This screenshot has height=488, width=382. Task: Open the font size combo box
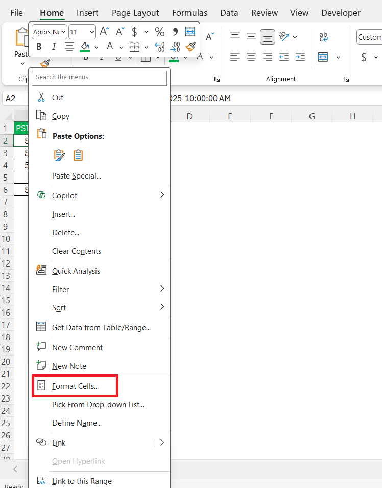(x=82, y=32)
